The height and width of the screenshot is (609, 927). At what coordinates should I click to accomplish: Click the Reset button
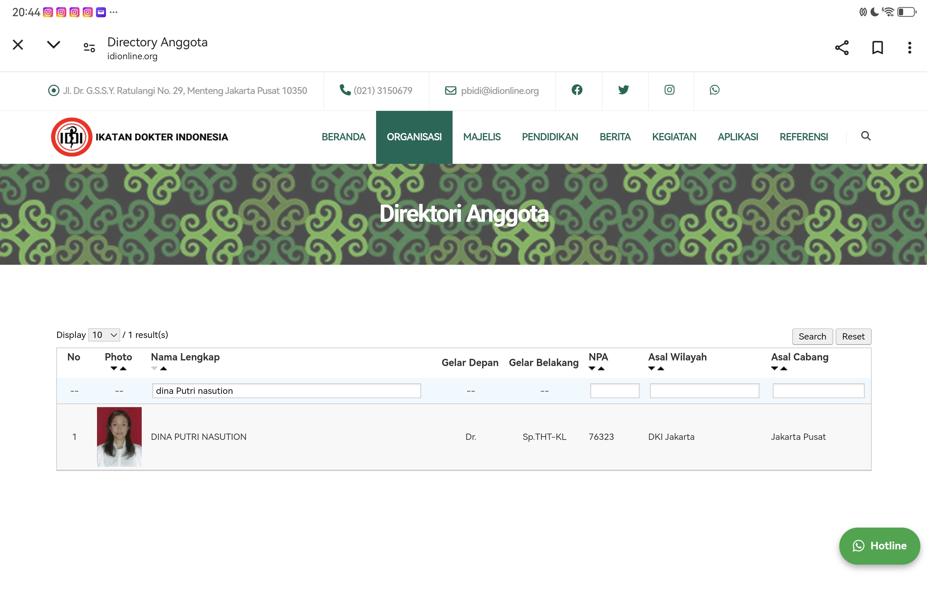(853, 336)
